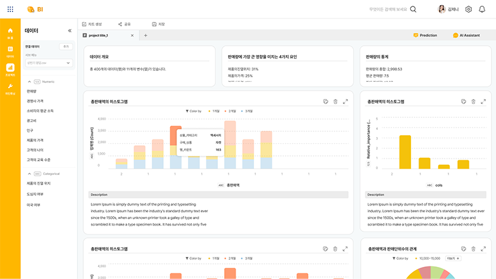
Task: Click the 공유 share toolbar item
Action: tap(124, 24)
